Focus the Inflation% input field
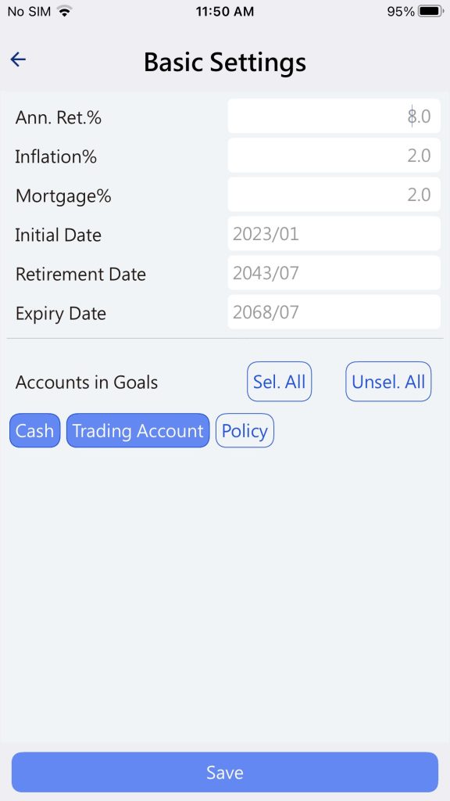 click(x=334, y=156)
